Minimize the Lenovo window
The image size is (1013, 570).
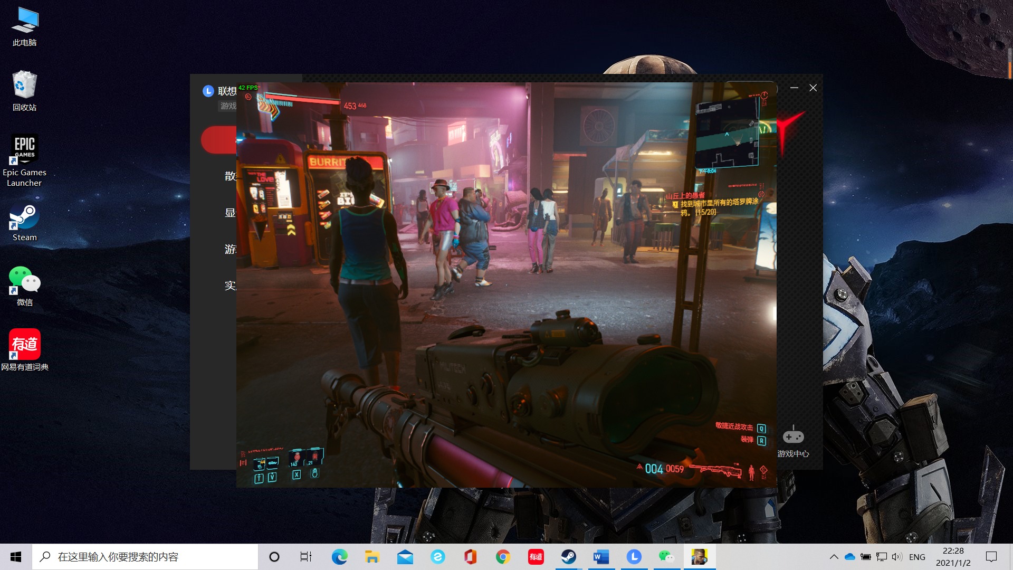coord(794,88)
